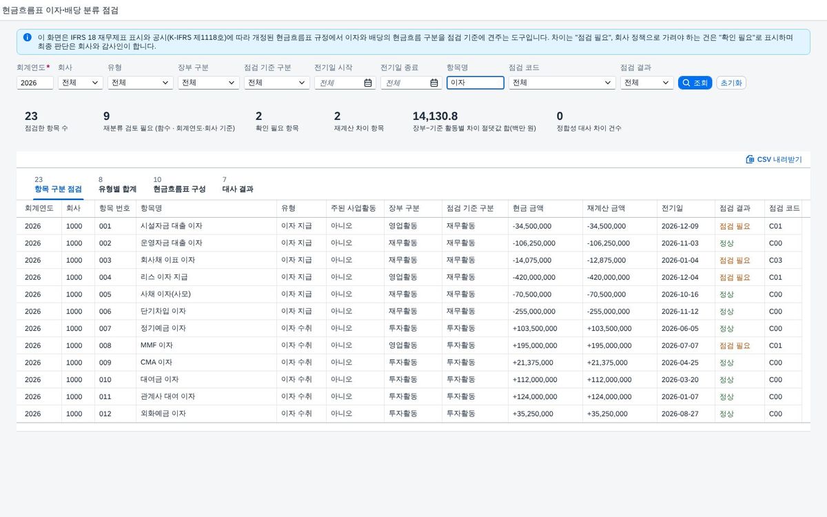Expand the 점검 기준 구분 dropdown
827x517 pixels.
276,83
